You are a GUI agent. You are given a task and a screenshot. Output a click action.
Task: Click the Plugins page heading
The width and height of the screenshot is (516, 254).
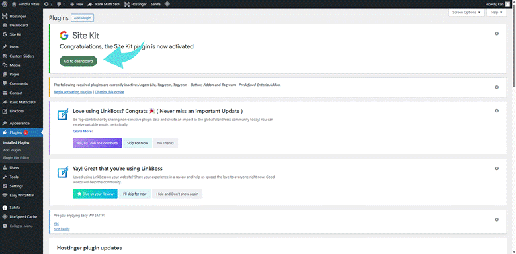tap(59, 18)
